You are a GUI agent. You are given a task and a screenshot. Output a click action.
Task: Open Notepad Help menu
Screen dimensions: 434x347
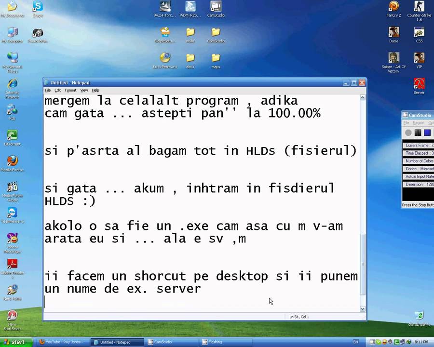click(95, 90)
